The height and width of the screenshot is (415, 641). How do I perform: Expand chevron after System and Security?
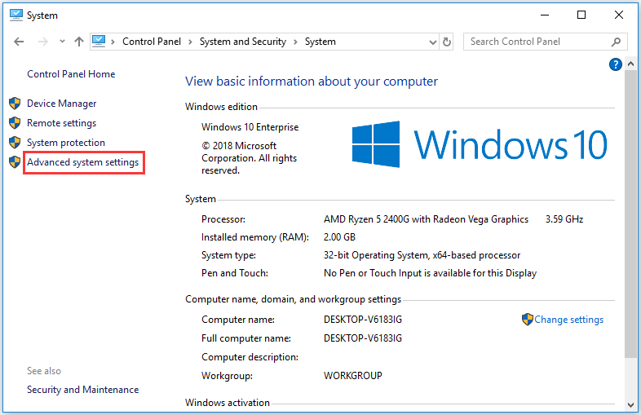coord(295,42)
